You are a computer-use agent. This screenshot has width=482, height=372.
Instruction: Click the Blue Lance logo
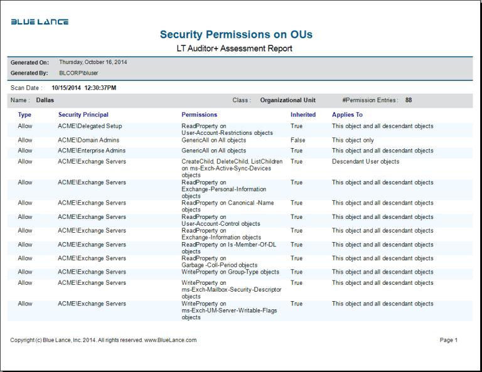coord(40,22)
